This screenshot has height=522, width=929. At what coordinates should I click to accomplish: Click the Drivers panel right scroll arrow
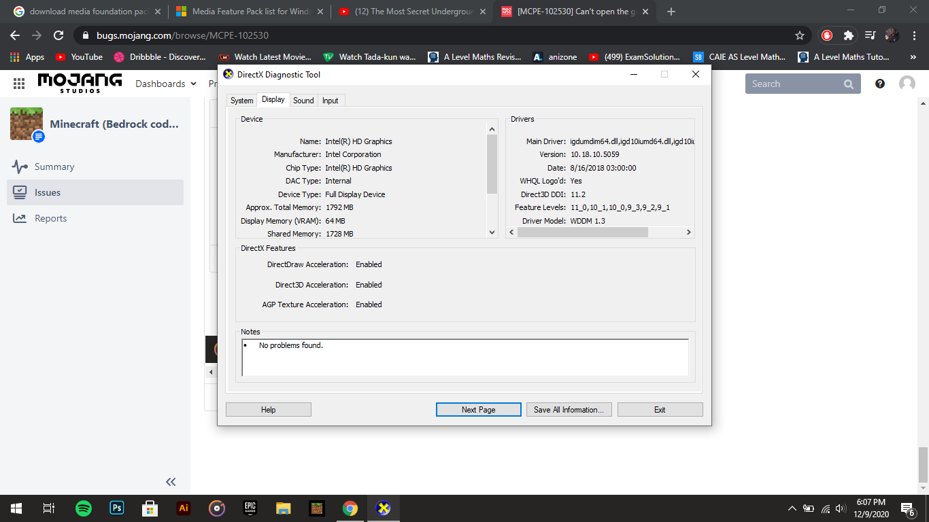[x=688, y=232]
